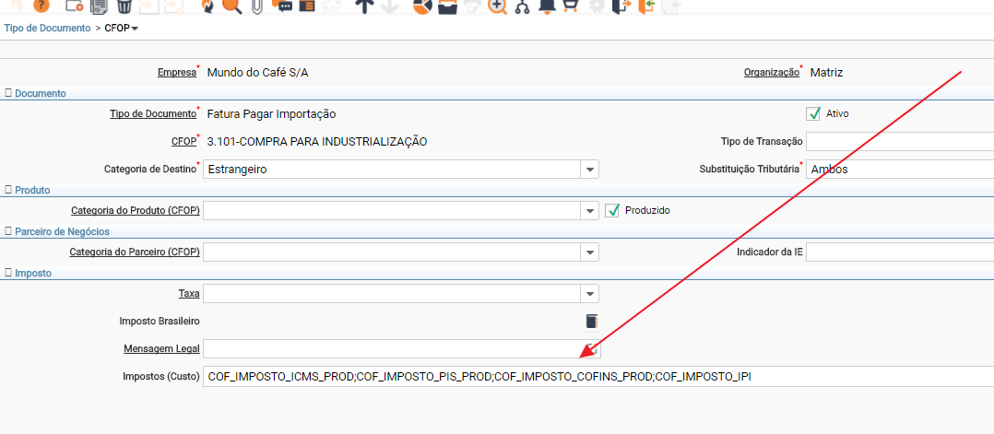This screenshot has height=434, width=994.
Task: Click the Mensagem Legal label link
Action: coord(161,348)
